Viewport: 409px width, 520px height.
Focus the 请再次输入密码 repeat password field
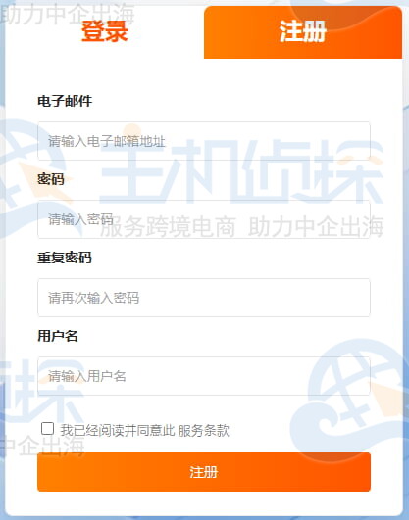coord(204,298)
